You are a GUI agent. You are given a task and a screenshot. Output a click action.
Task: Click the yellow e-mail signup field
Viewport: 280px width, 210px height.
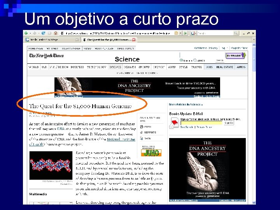(201, 123)
